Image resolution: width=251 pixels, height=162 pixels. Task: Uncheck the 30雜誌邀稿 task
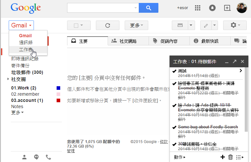(174, 144)
